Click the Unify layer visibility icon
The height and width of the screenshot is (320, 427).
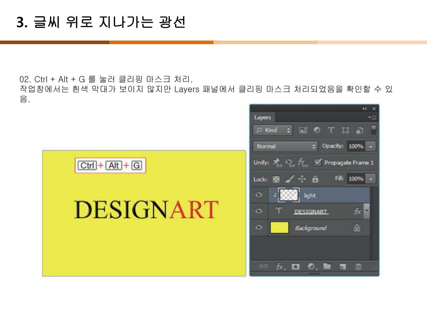pos(290,163)
